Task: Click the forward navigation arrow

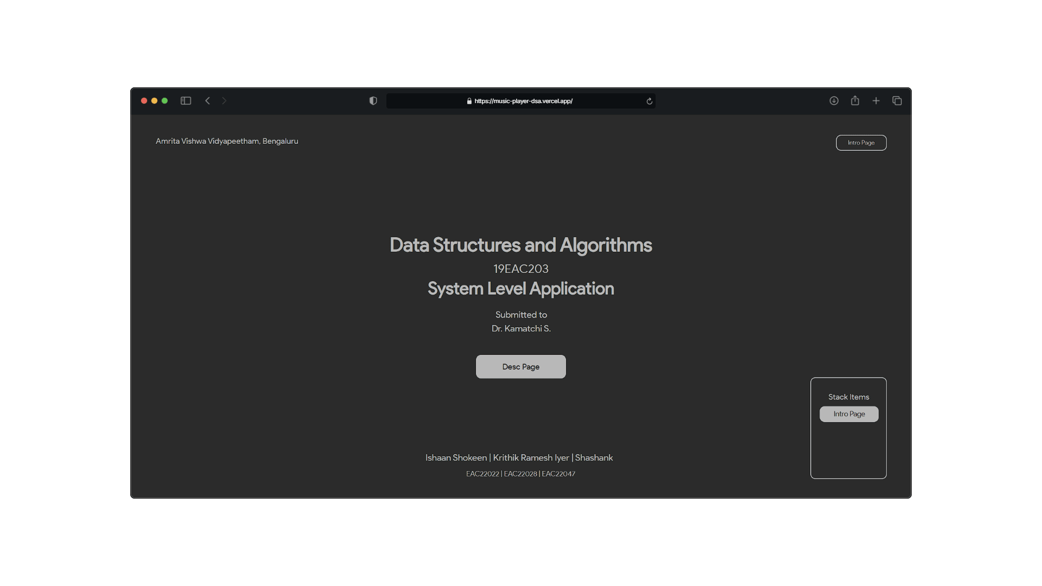Action: tap(224, 101)
